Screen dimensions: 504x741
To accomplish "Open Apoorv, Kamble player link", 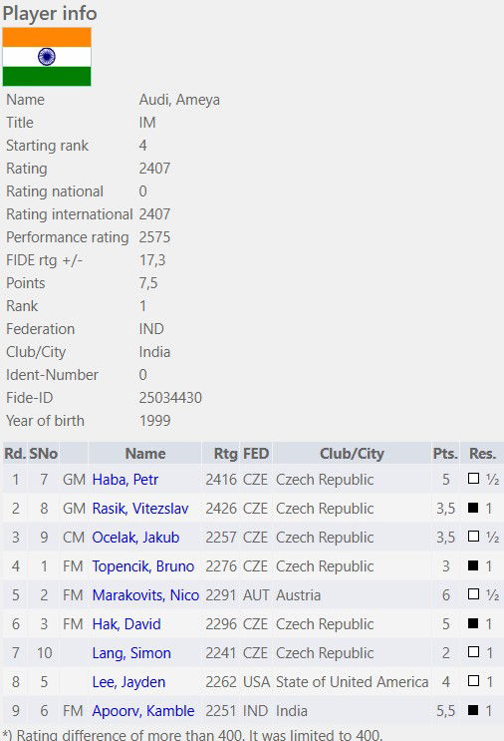I will click(143, 711).
